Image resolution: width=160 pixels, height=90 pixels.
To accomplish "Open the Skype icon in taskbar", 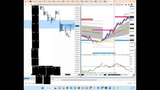I will [98, 88].
